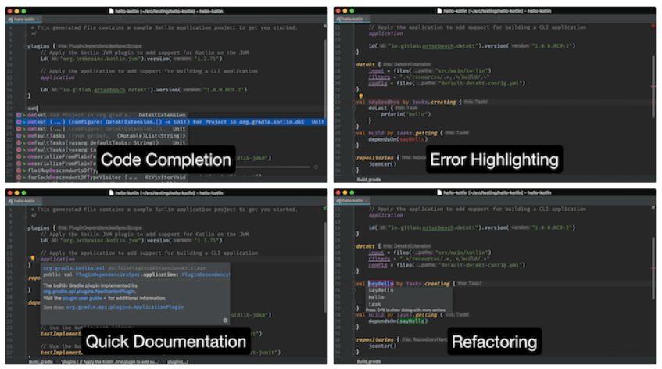Select highlighted detekt configure completion suggestion

[171, 122]
